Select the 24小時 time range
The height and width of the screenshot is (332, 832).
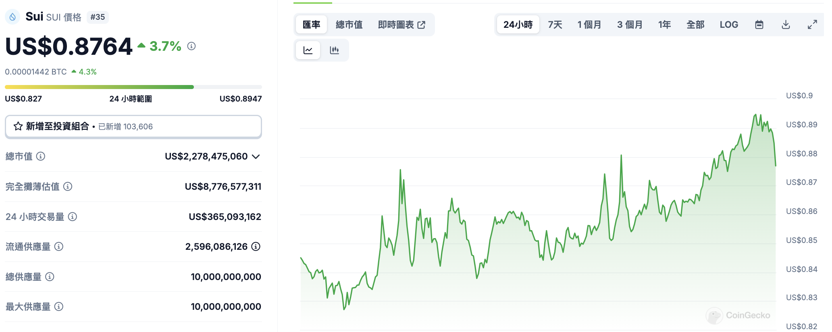tap(518, 25)
